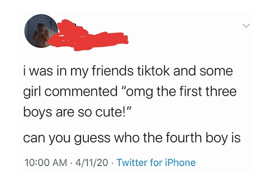
Task: Expand the tweet options chevron
Action: coord(246,26)
